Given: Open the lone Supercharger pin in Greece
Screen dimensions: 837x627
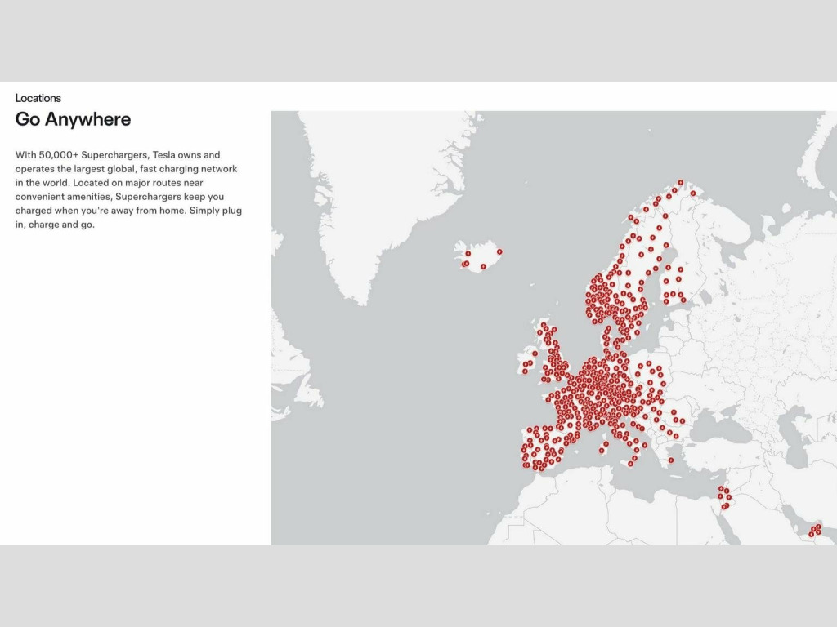Looking at the screenshot, I should point(671,460).
